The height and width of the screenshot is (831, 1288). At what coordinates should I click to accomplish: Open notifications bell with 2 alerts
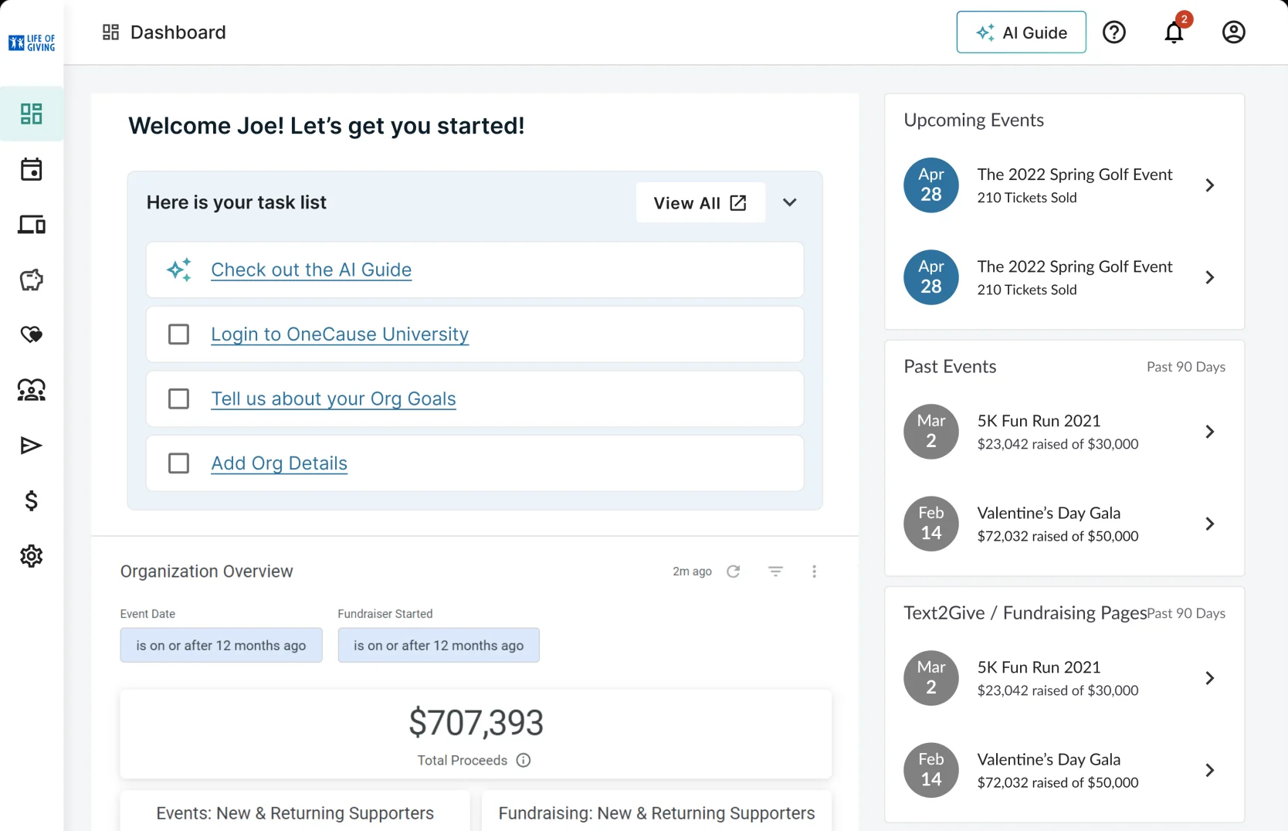1174,32
